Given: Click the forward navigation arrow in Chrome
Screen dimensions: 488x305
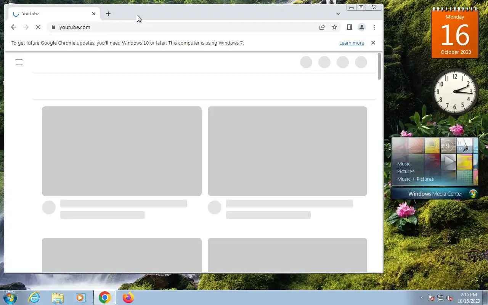Looking at the screenshot, I should (26, 27).
